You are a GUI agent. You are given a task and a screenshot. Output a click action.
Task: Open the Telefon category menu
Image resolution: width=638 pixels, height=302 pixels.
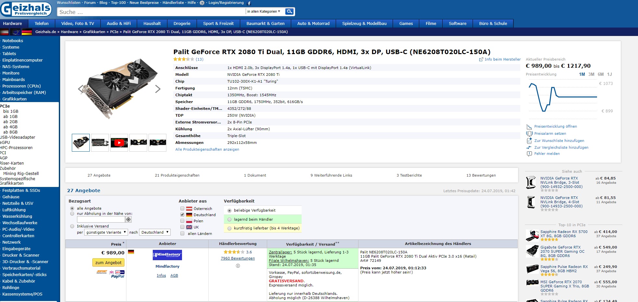pyautogui.click(x=42, y=23)
